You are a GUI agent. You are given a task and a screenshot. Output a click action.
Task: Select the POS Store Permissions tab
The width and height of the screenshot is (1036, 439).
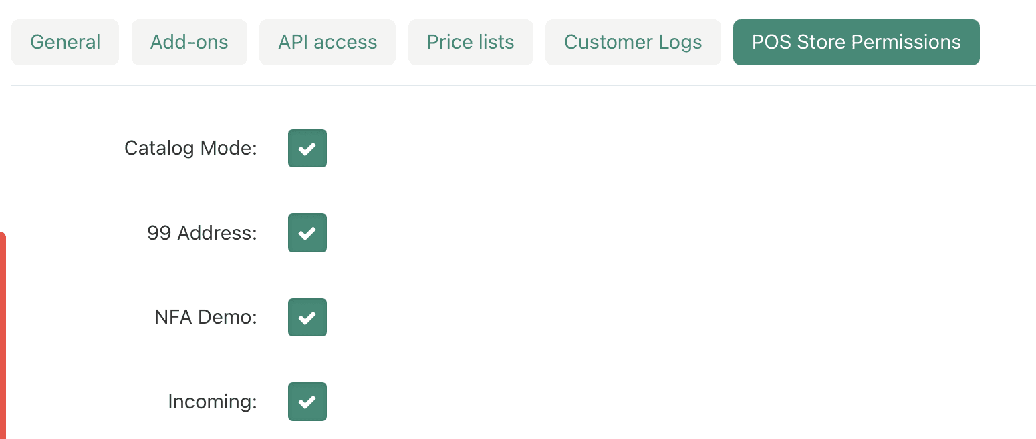[856, 42]
